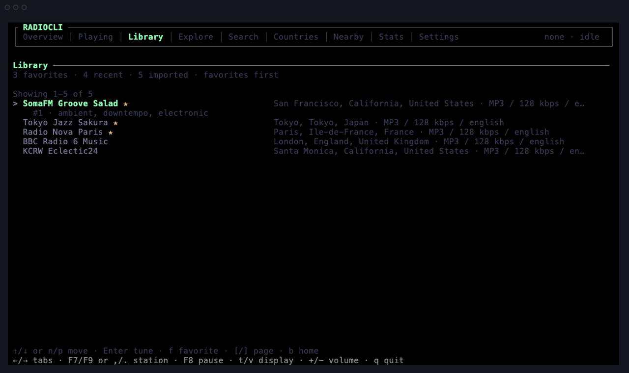Click the San Francisco, California location details
This screenshot has height=373, width=629.
coord(429,104)
